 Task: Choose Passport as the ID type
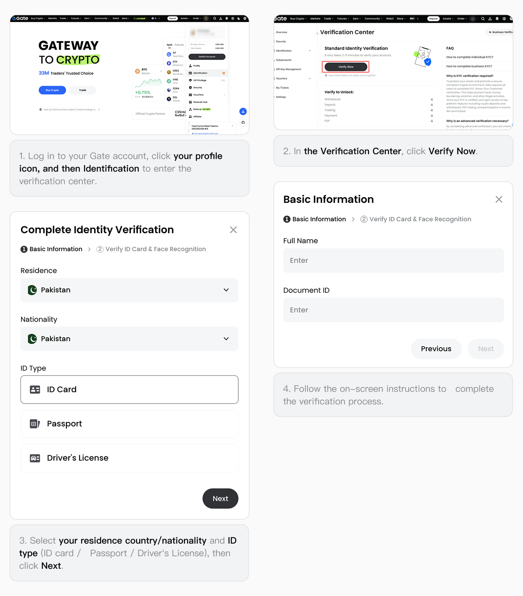pos(129,424)
